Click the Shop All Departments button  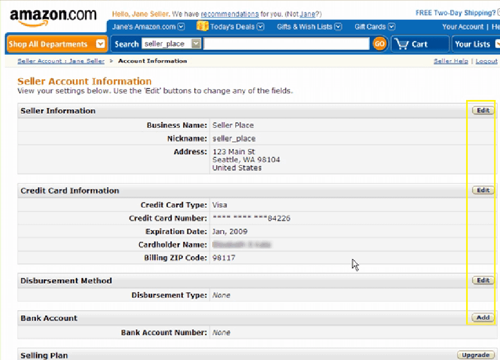56,44
